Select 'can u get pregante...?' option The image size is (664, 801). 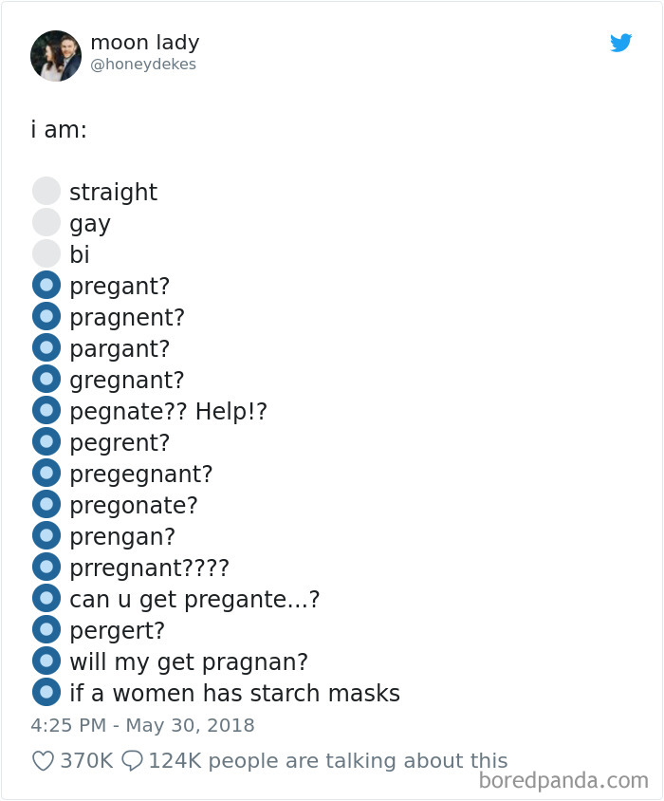tap(46, 597)
